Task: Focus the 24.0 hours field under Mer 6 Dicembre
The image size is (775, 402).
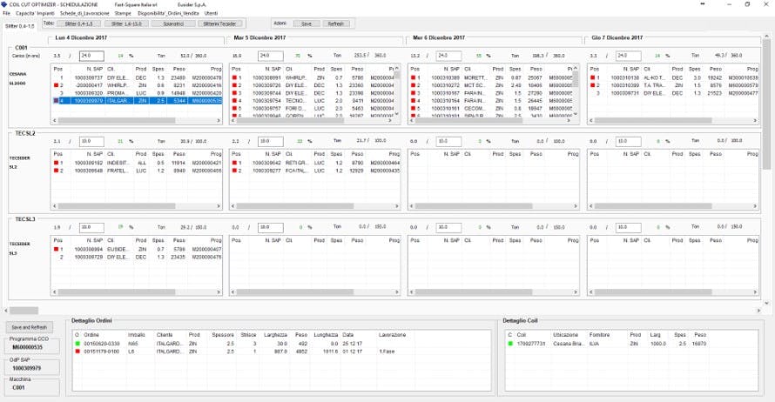Action: coord(448,56)
